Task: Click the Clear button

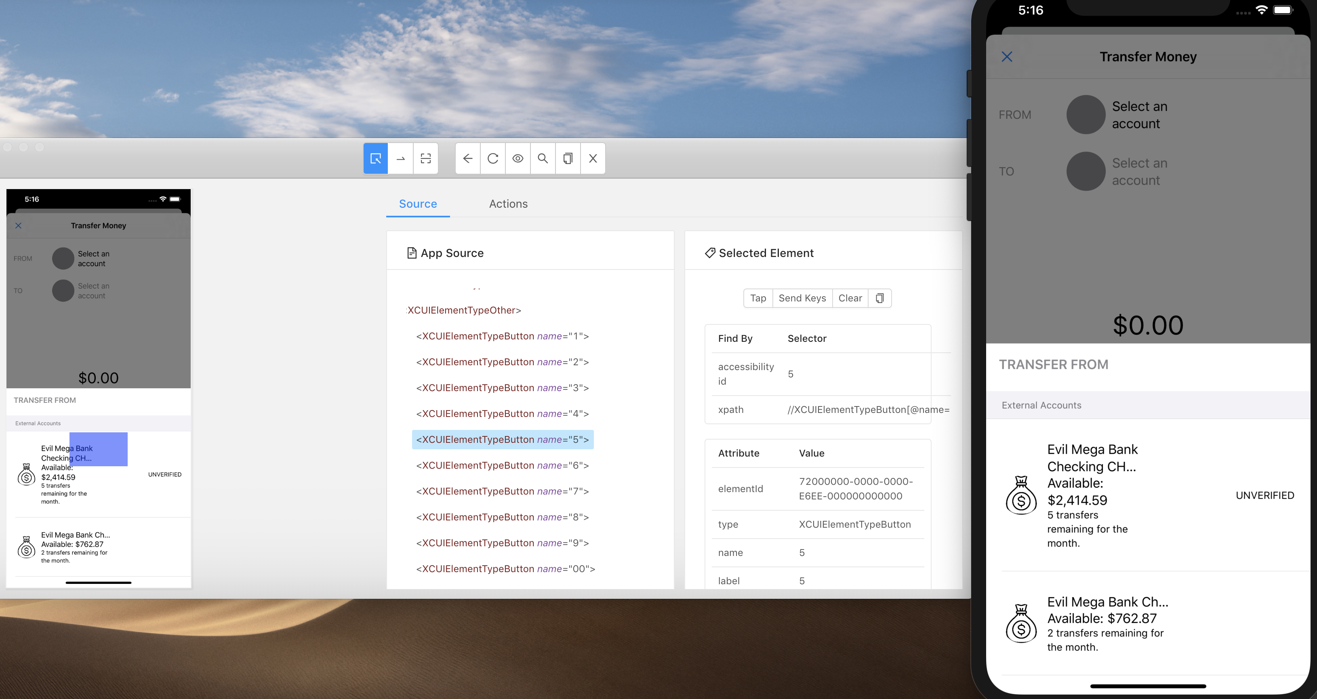Action: click(850, 298)
